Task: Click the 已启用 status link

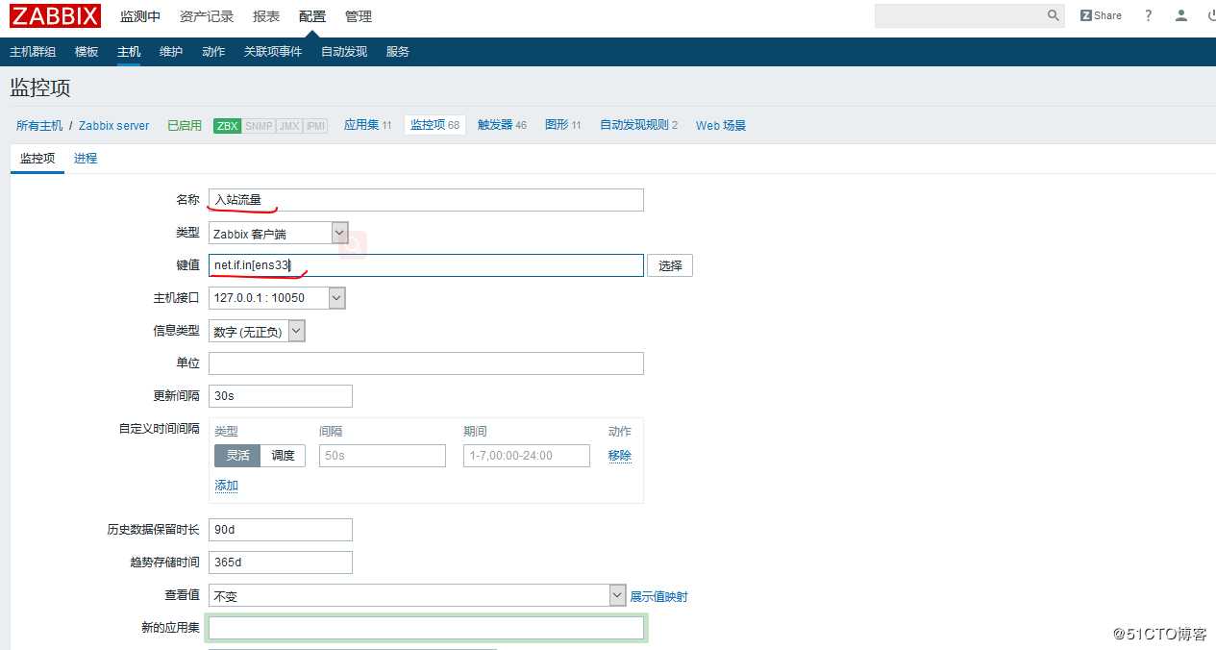Action: pyautogui.click(x=185, y=126)
